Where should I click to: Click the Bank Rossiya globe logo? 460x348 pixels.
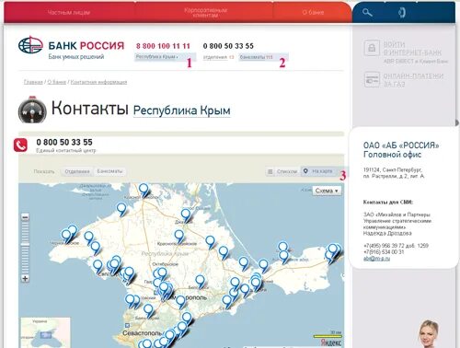coord(30,45)
